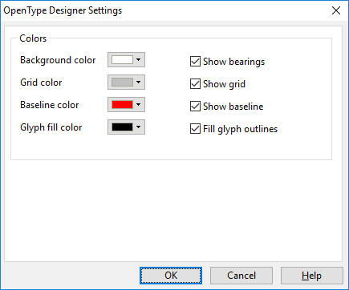
Task: Click the red Baseline color swatch
Action: 122,105
